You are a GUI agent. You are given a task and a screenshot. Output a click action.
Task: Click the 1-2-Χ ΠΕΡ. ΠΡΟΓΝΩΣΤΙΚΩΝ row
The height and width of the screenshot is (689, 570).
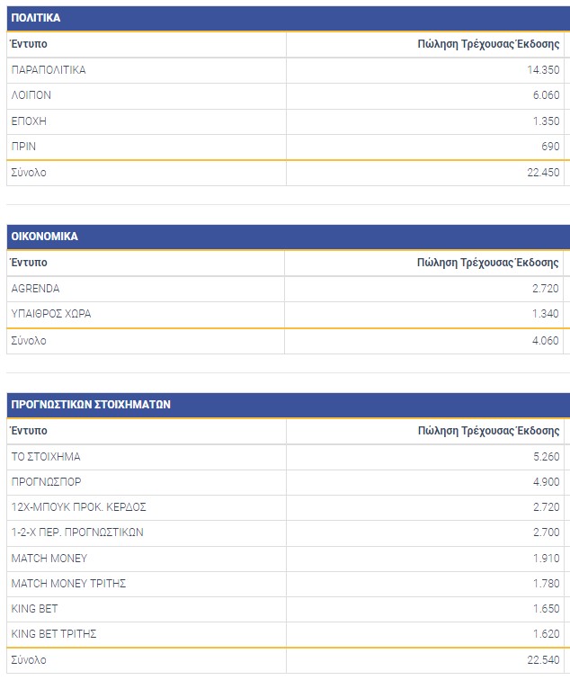coord(77,532)
